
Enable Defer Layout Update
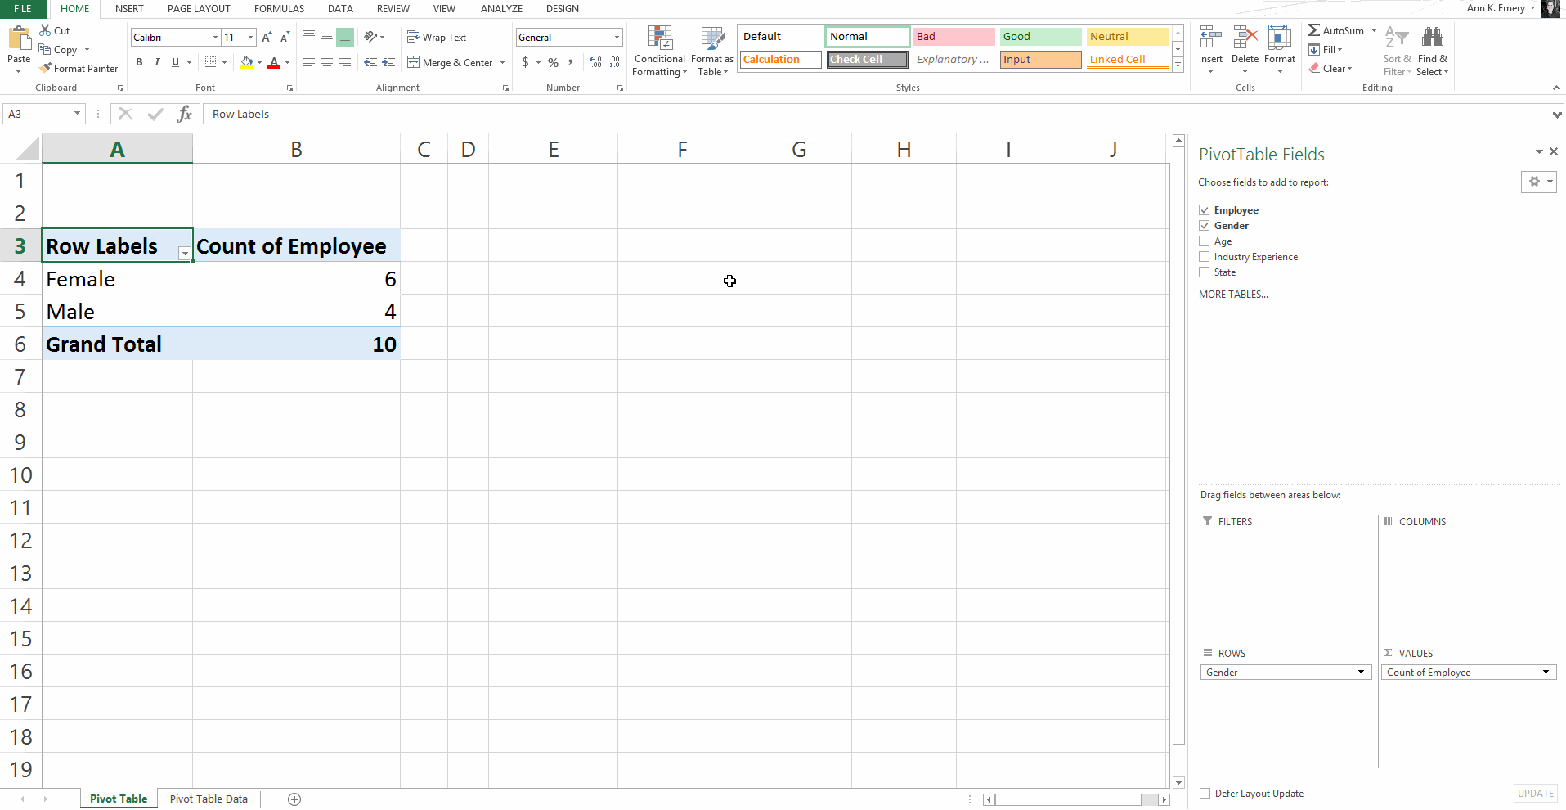[1204, 793]
